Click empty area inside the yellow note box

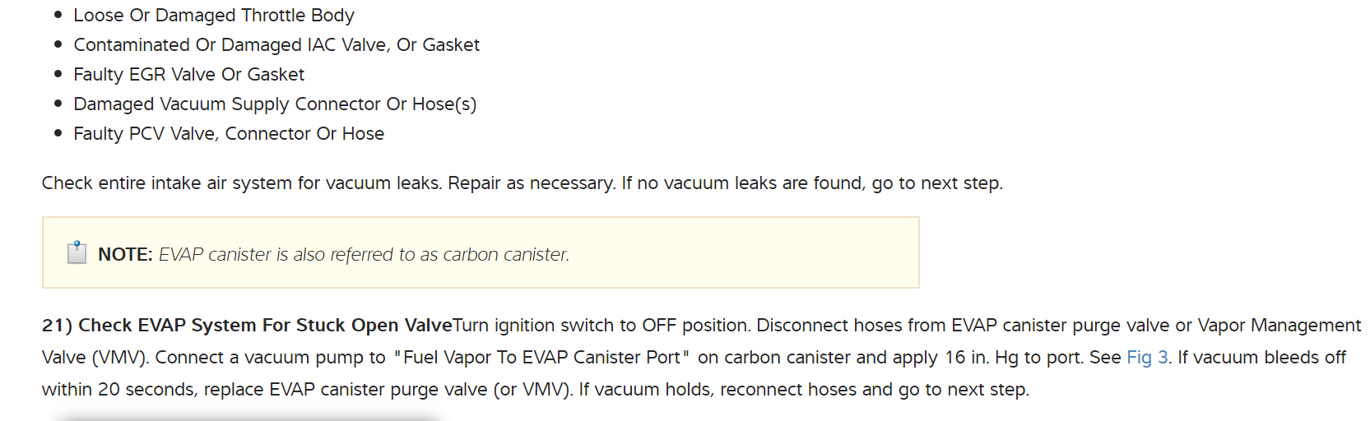pos(741,253)
